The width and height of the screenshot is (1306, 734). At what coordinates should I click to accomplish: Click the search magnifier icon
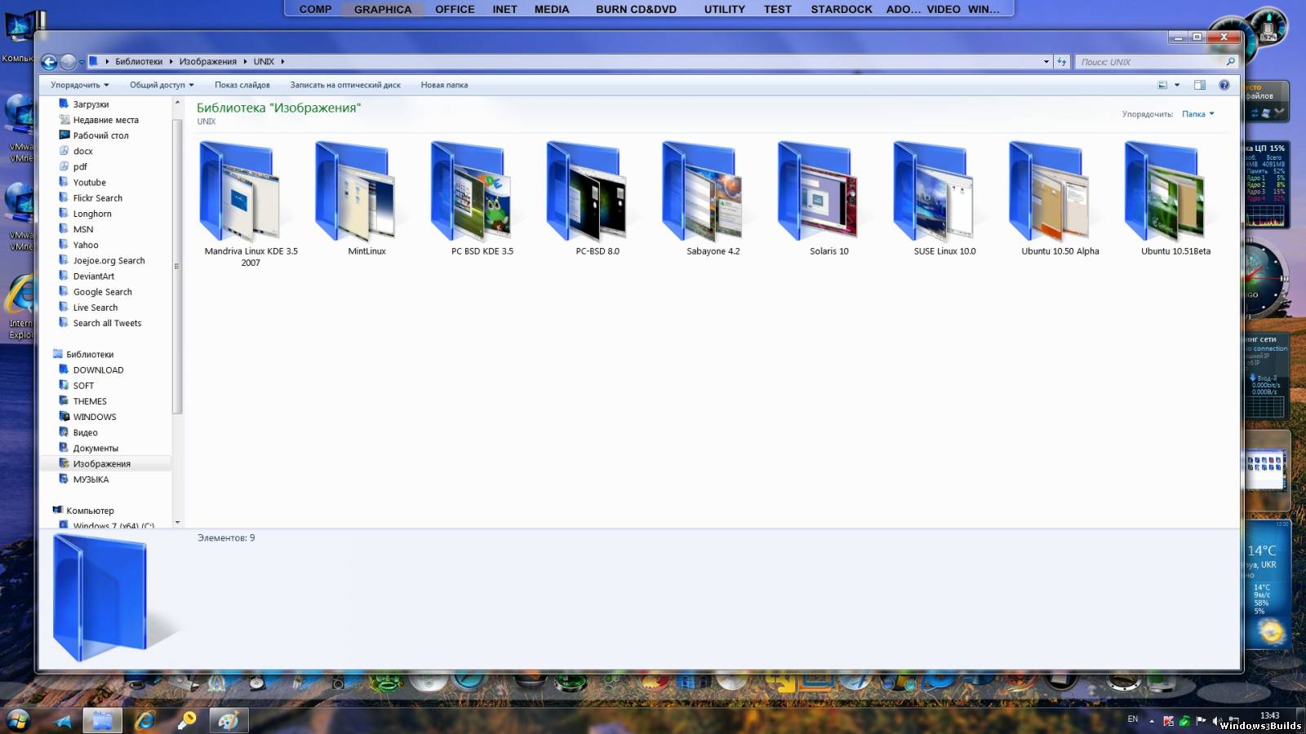coord(1231,62)
